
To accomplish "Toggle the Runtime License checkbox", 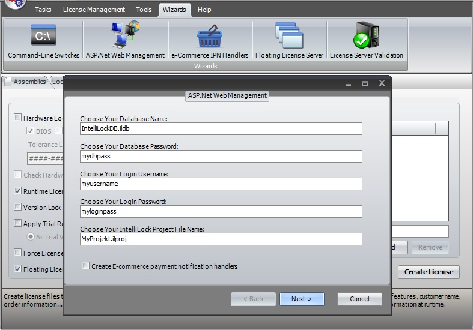I will [x=17, y=191].
